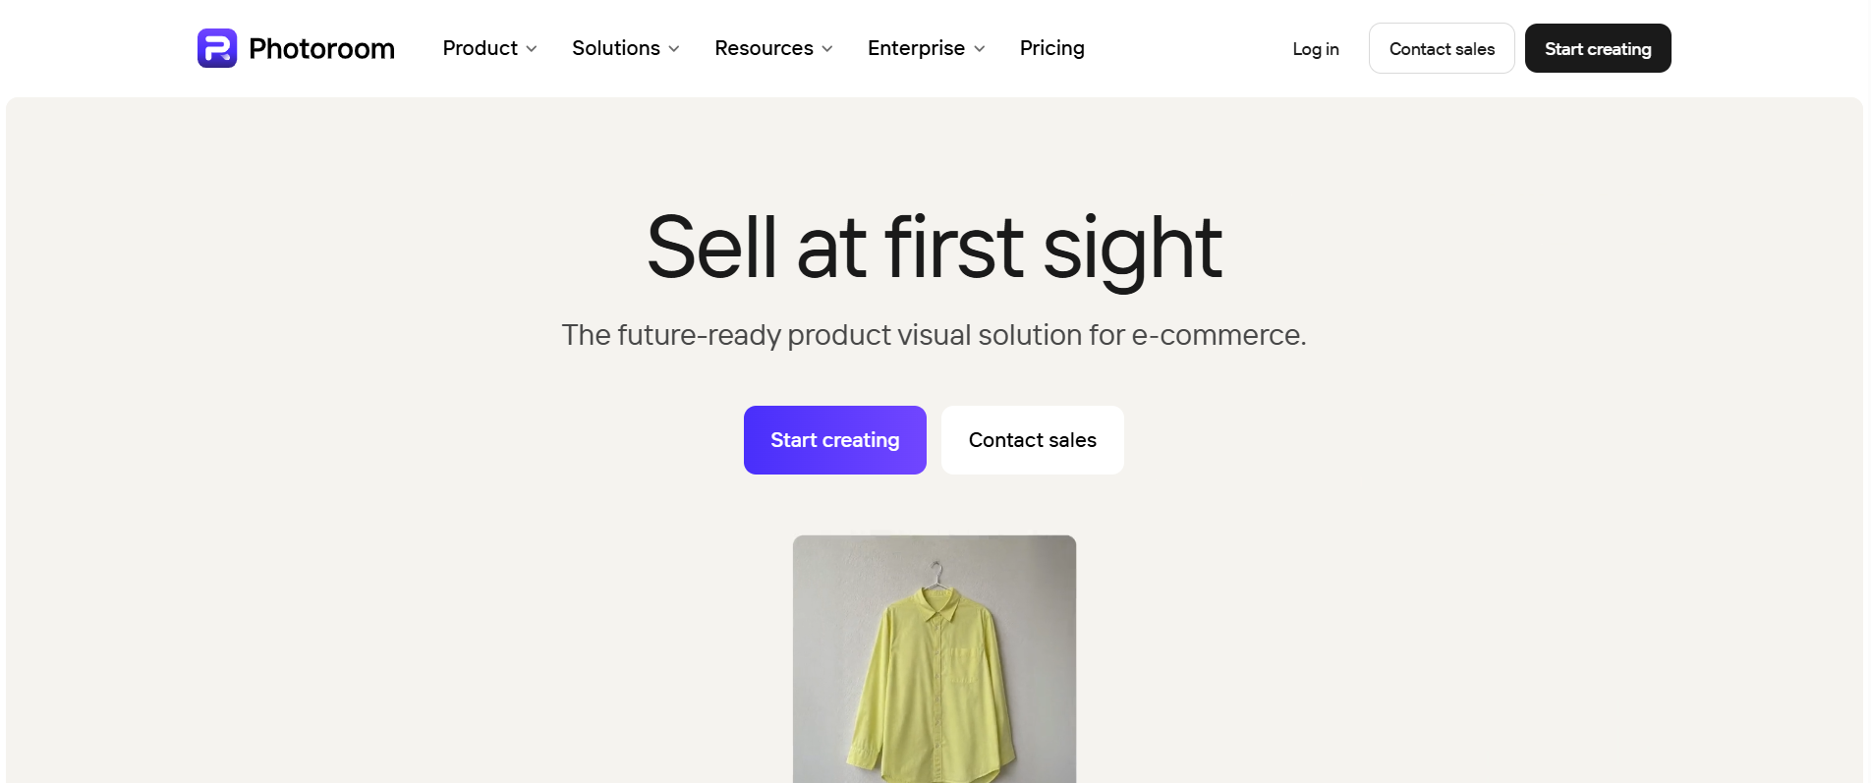Click the Log in link
This screenshot has height=783, width=1871.
pyautogui.click(x=1316, y=49)
